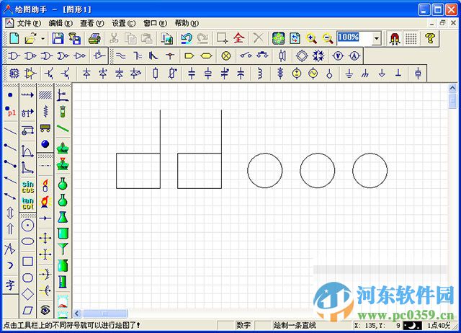
Task: Insert the bridge rectifier diamond symbol
Action: pyautogui.click(x=302, y=55)
